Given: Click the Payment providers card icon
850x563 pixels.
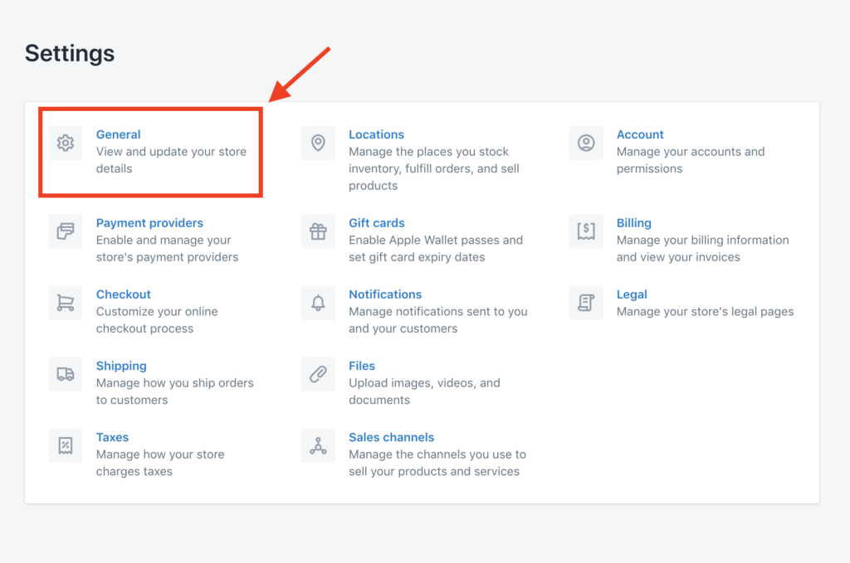Looking at the screenshot, I should 66,231.
